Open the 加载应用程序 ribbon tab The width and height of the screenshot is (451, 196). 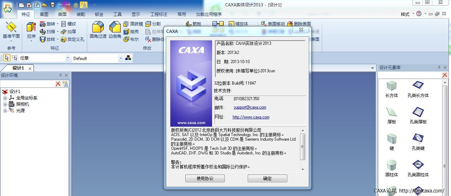point(209,14)
